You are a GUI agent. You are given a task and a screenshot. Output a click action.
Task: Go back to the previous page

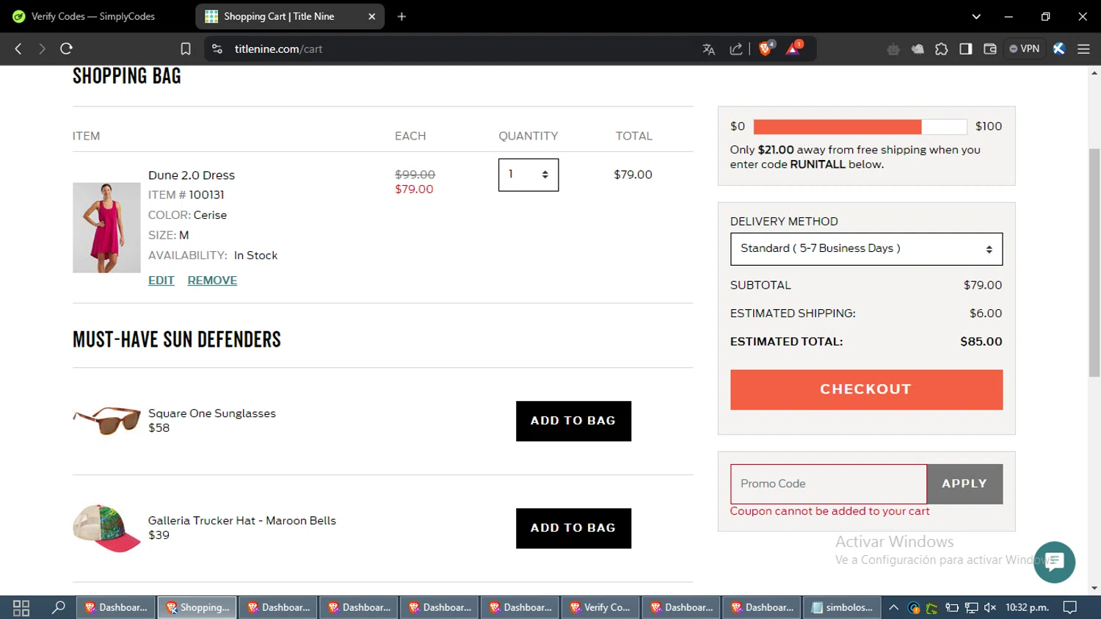[18, 48]
